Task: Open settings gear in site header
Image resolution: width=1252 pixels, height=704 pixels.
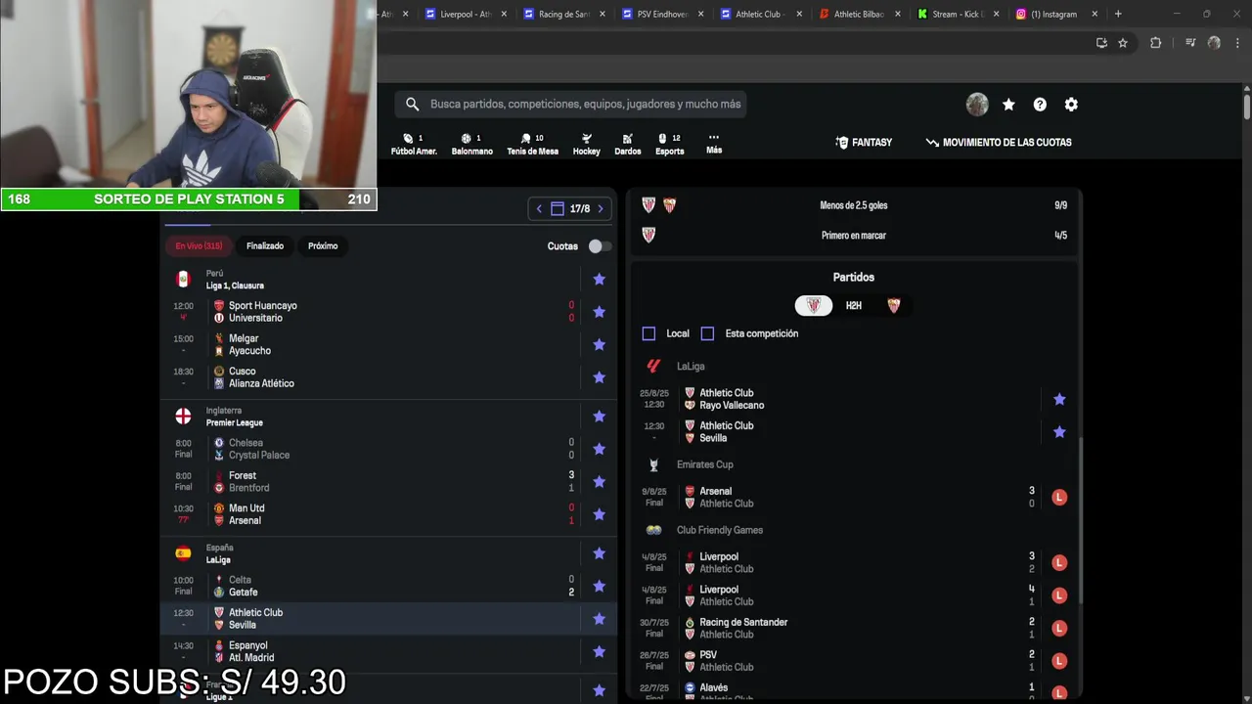Action: [1071, 105]
